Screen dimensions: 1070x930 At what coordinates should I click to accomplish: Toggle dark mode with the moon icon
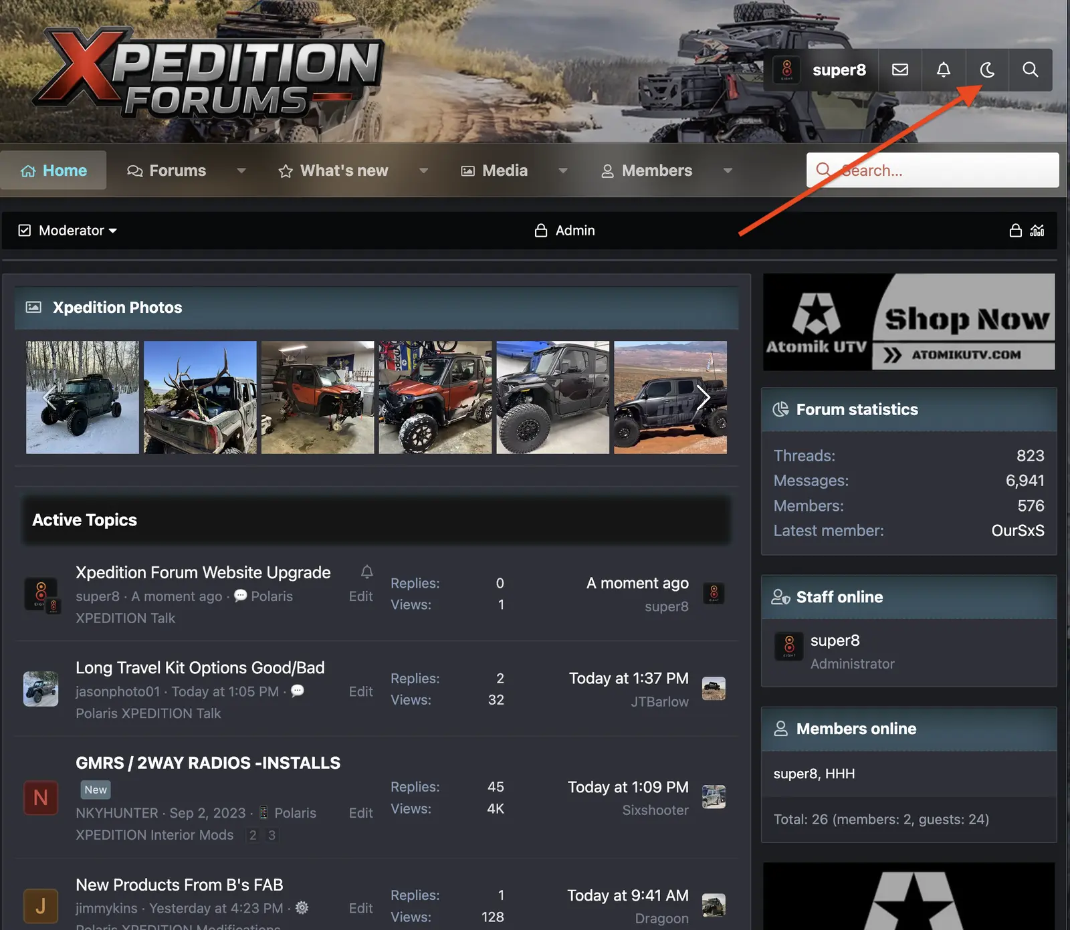(x=987, y=70)
